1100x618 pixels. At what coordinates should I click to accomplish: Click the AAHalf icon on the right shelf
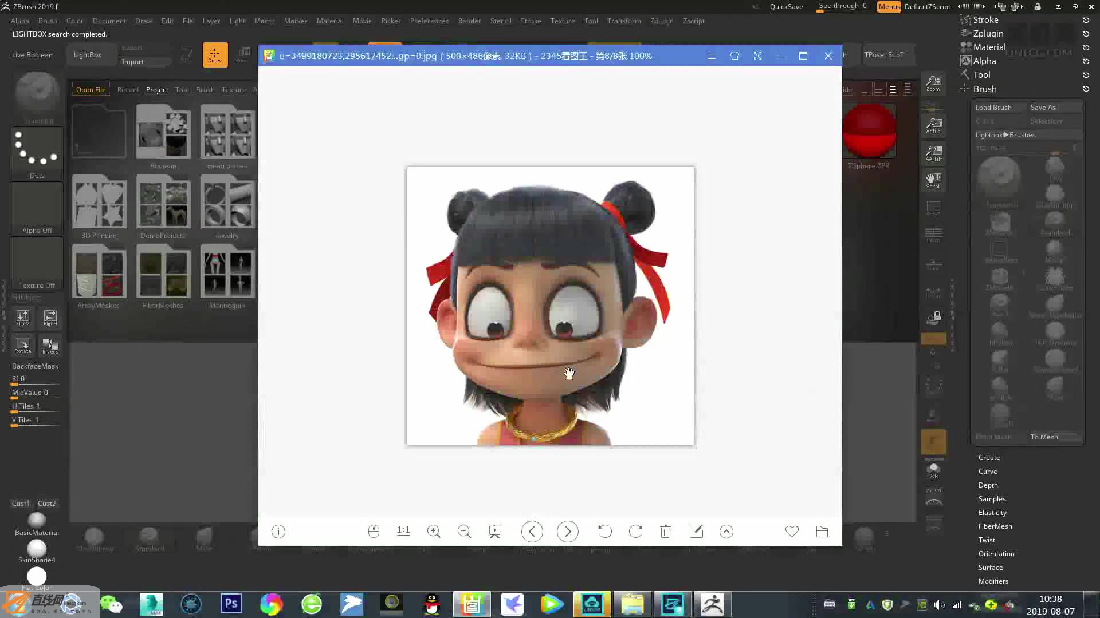pos(933,153)
